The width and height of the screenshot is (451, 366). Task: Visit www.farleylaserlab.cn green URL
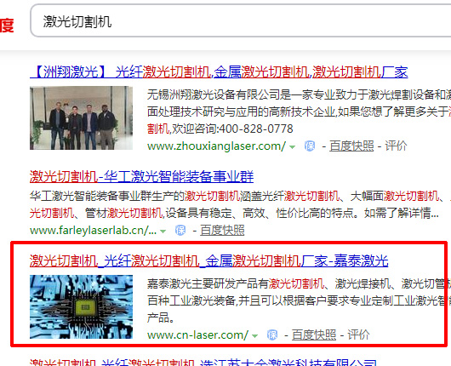tap(94, 230)
